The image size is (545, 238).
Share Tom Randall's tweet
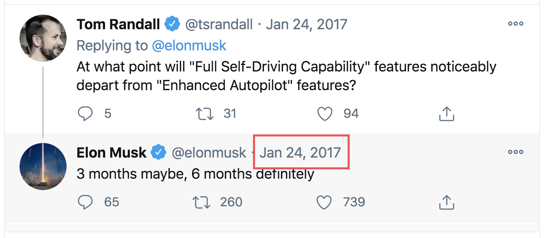pyautogui.click(x=446, y=113)
